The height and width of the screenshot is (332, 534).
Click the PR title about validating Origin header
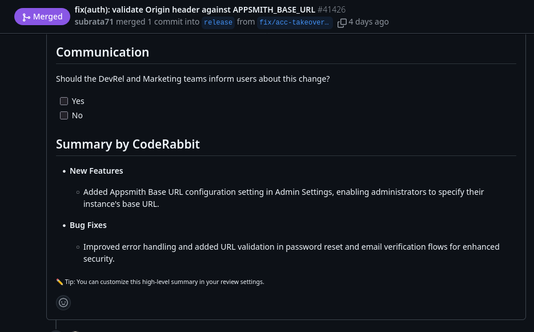tap(195, 9)
